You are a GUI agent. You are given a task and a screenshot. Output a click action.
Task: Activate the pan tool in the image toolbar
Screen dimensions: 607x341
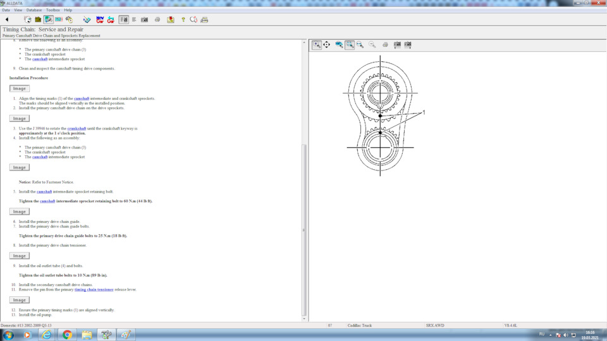pos(327,45)
